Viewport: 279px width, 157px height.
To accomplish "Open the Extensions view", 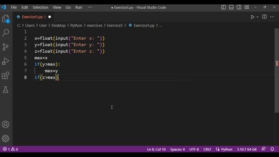I will [6, 75].
